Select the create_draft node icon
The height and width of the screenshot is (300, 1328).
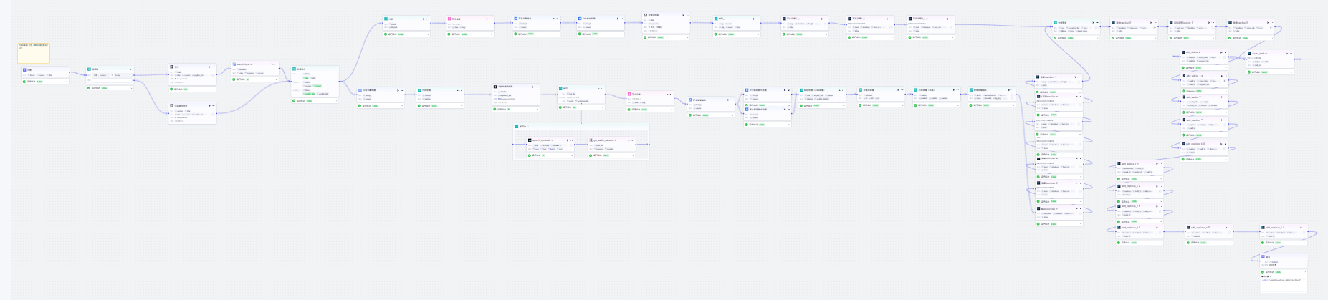1250,54
